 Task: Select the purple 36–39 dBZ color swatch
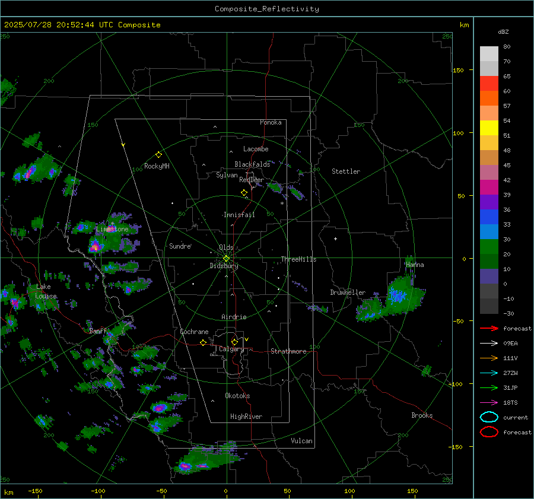489,202
